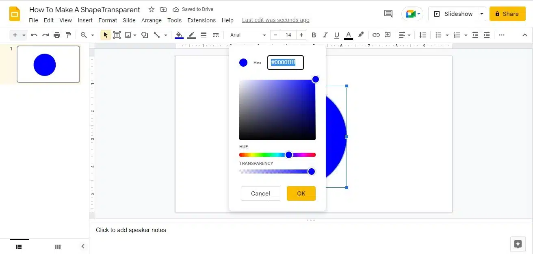
Task: Expand the Slideshow options arrow
Action: 482,14
